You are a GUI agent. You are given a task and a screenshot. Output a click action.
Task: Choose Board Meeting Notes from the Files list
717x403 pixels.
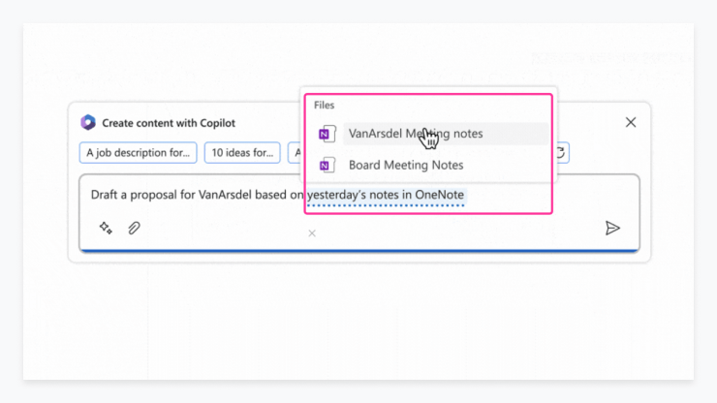pyautogui.click(x=406, y=165)
